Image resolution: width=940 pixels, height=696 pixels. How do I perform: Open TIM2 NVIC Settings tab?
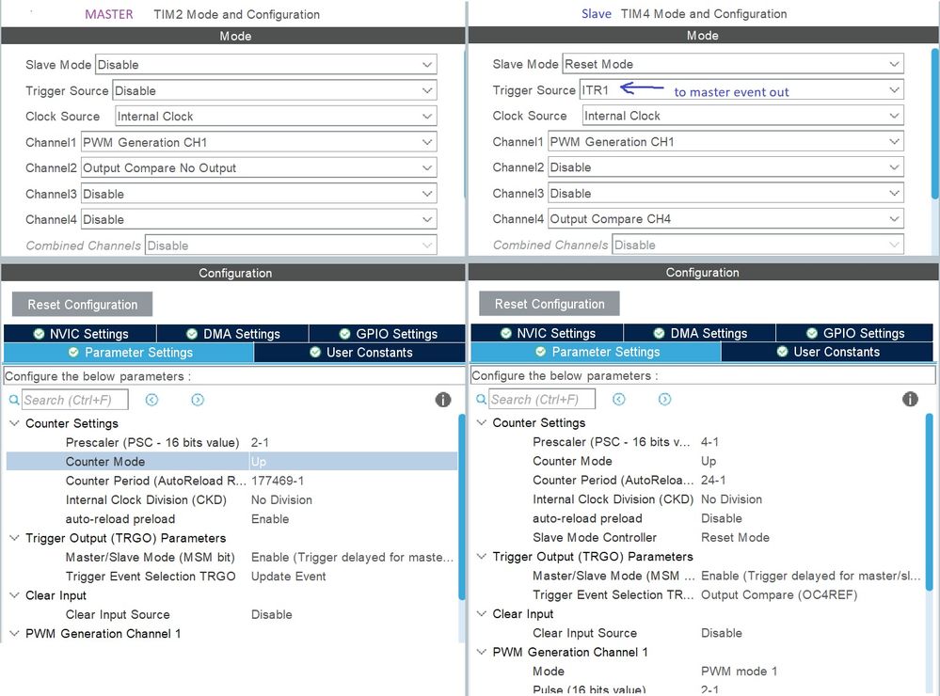[80, 334]
